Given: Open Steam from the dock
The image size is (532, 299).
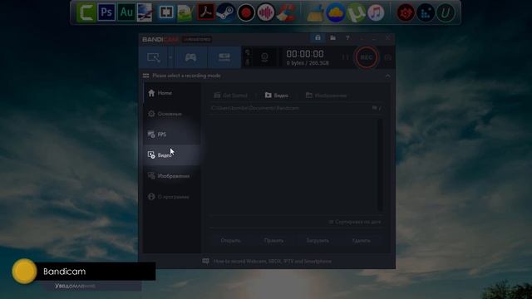Looking at the screenshot, I should click(225, 12).
